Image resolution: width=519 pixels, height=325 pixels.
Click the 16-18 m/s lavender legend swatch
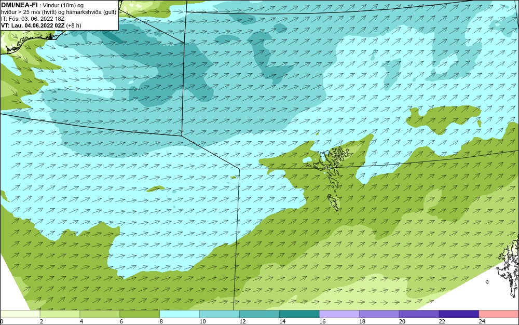(339, 314)
